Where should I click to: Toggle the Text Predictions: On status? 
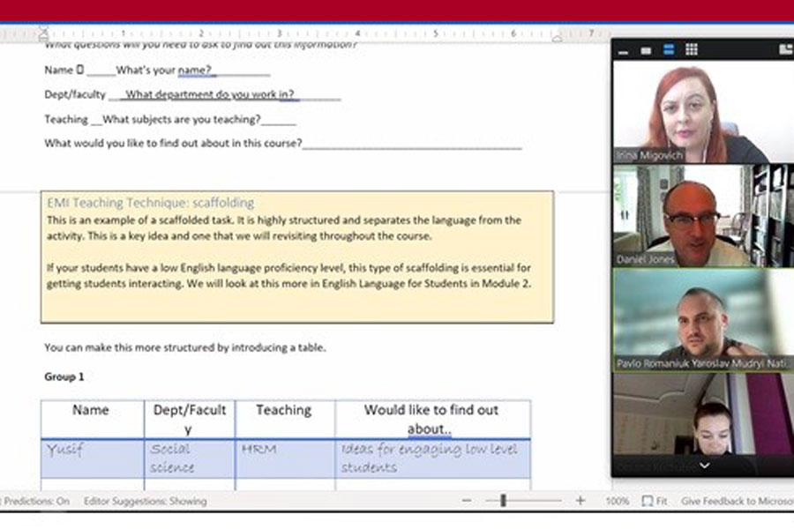click(x=35, y=501)
